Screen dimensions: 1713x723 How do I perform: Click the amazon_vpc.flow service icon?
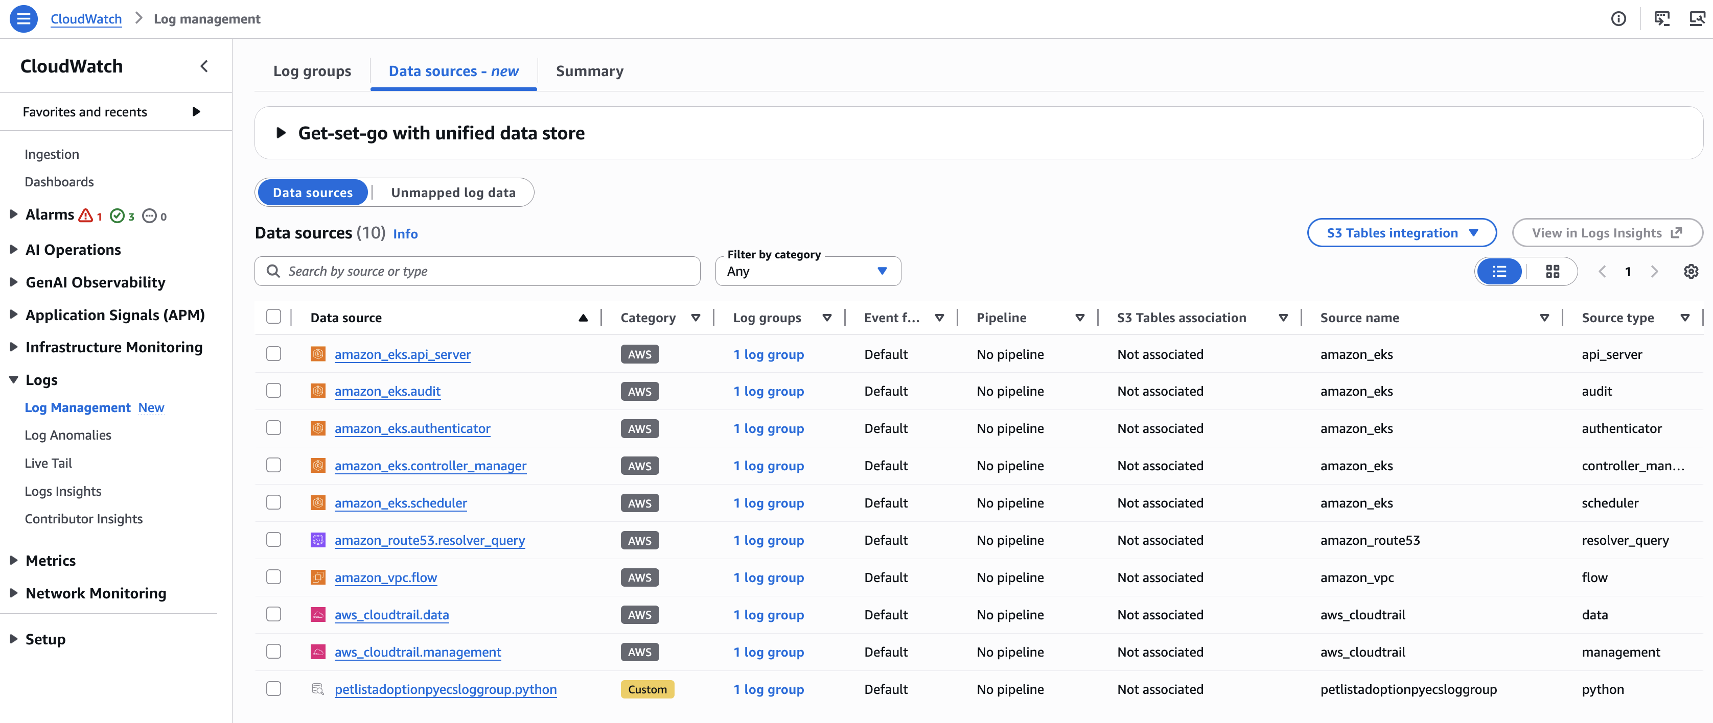(318, 577)
